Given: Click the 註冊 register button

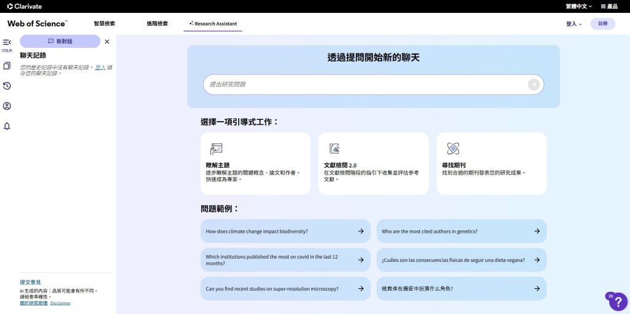Looking at the screenshot, I should [602, 24].
